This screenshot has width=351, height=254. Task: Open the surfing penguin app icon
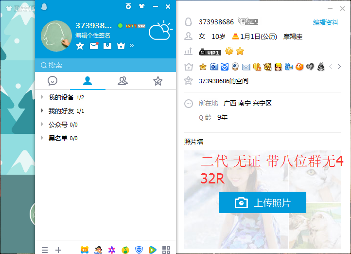pos(98,250)
